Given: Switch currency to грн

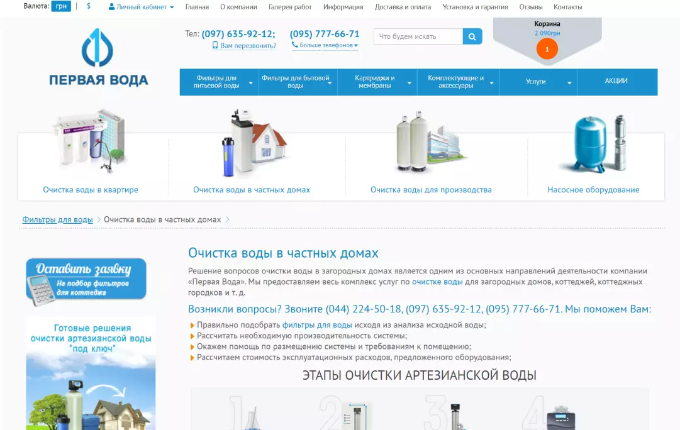Looking at the screenshot, I should pyautogui.click(x=61, y=6).
